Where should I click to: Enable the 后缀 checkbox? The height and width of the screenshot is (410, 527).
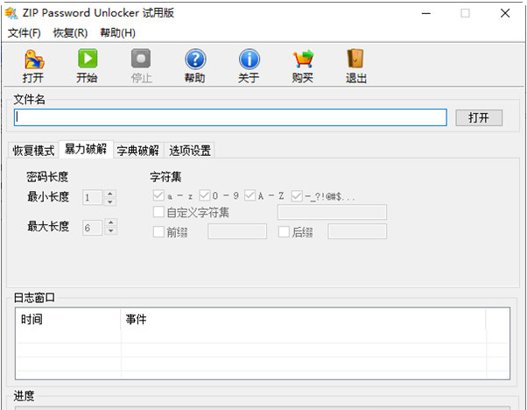pos(284,231)
